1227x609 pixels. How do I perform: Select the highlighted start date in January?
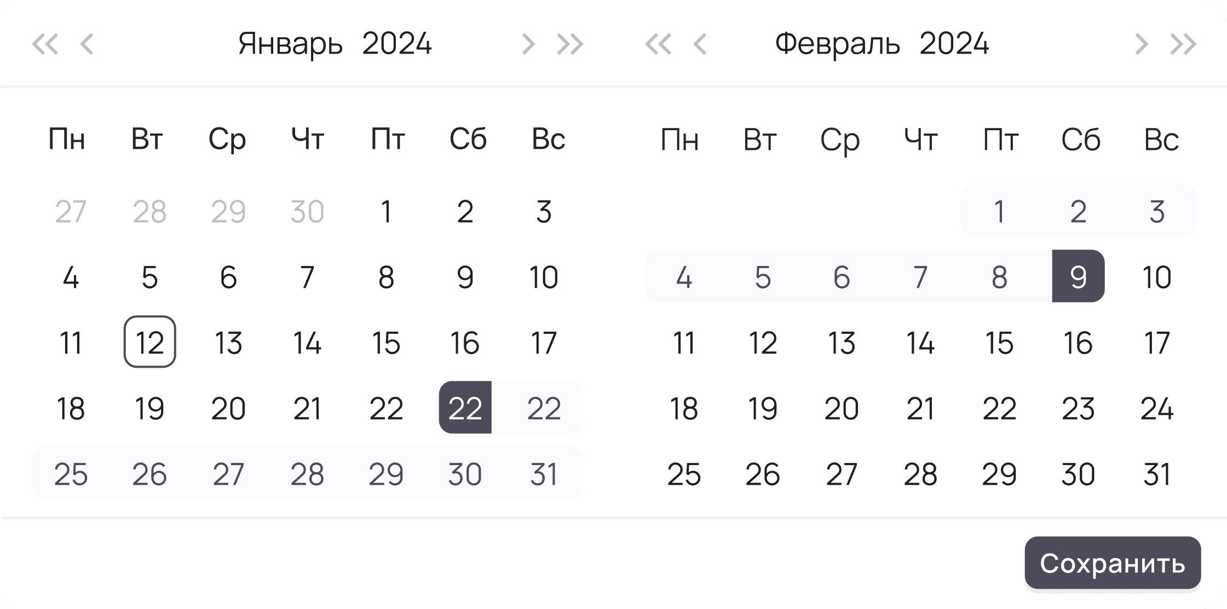[465, 408]
